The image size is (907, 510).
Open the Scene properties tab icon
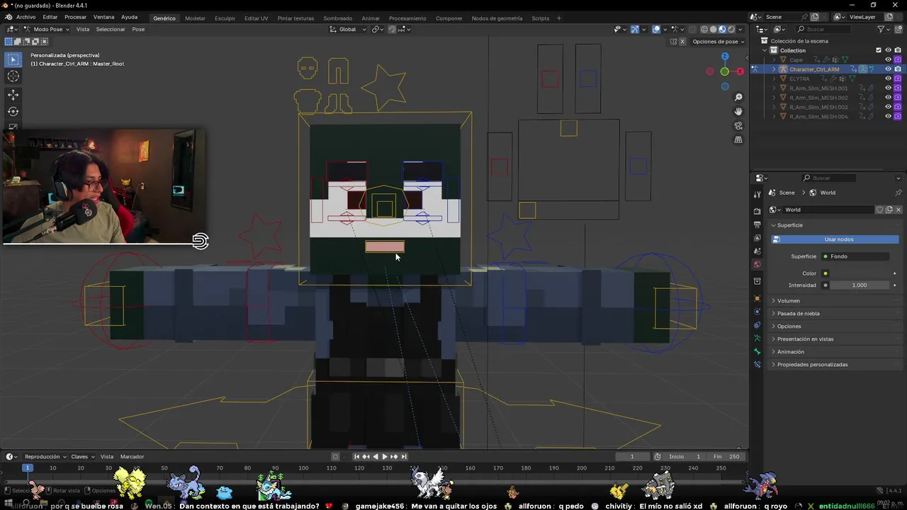(757, 251)
